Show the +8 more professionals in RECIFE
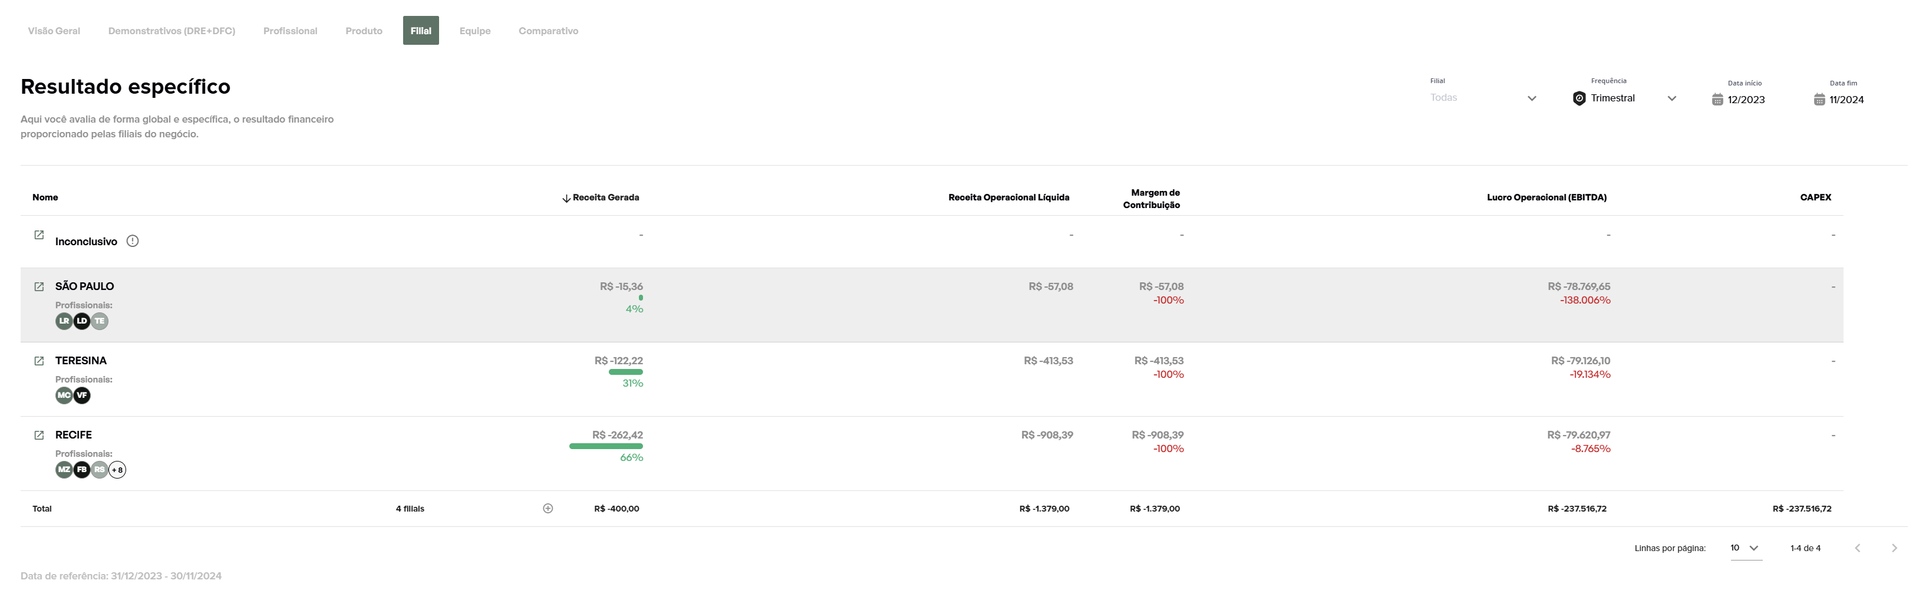The image size is (1929, 600). pos(117,470)
